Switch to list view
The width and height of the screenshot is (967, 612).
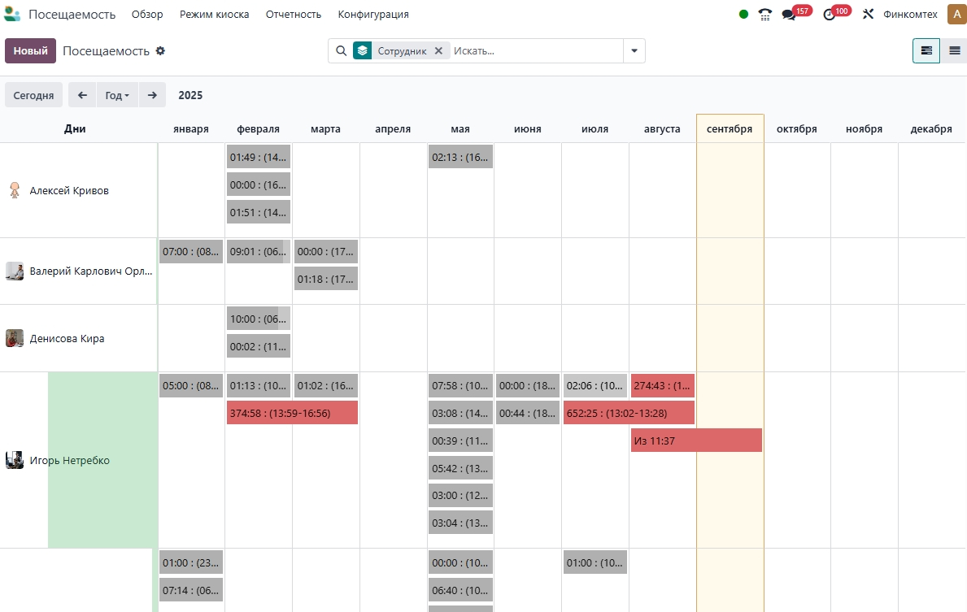(954, 51)
